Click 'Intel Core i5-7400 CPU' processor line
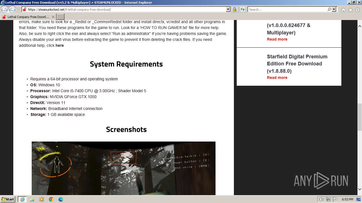 (88, 91)
